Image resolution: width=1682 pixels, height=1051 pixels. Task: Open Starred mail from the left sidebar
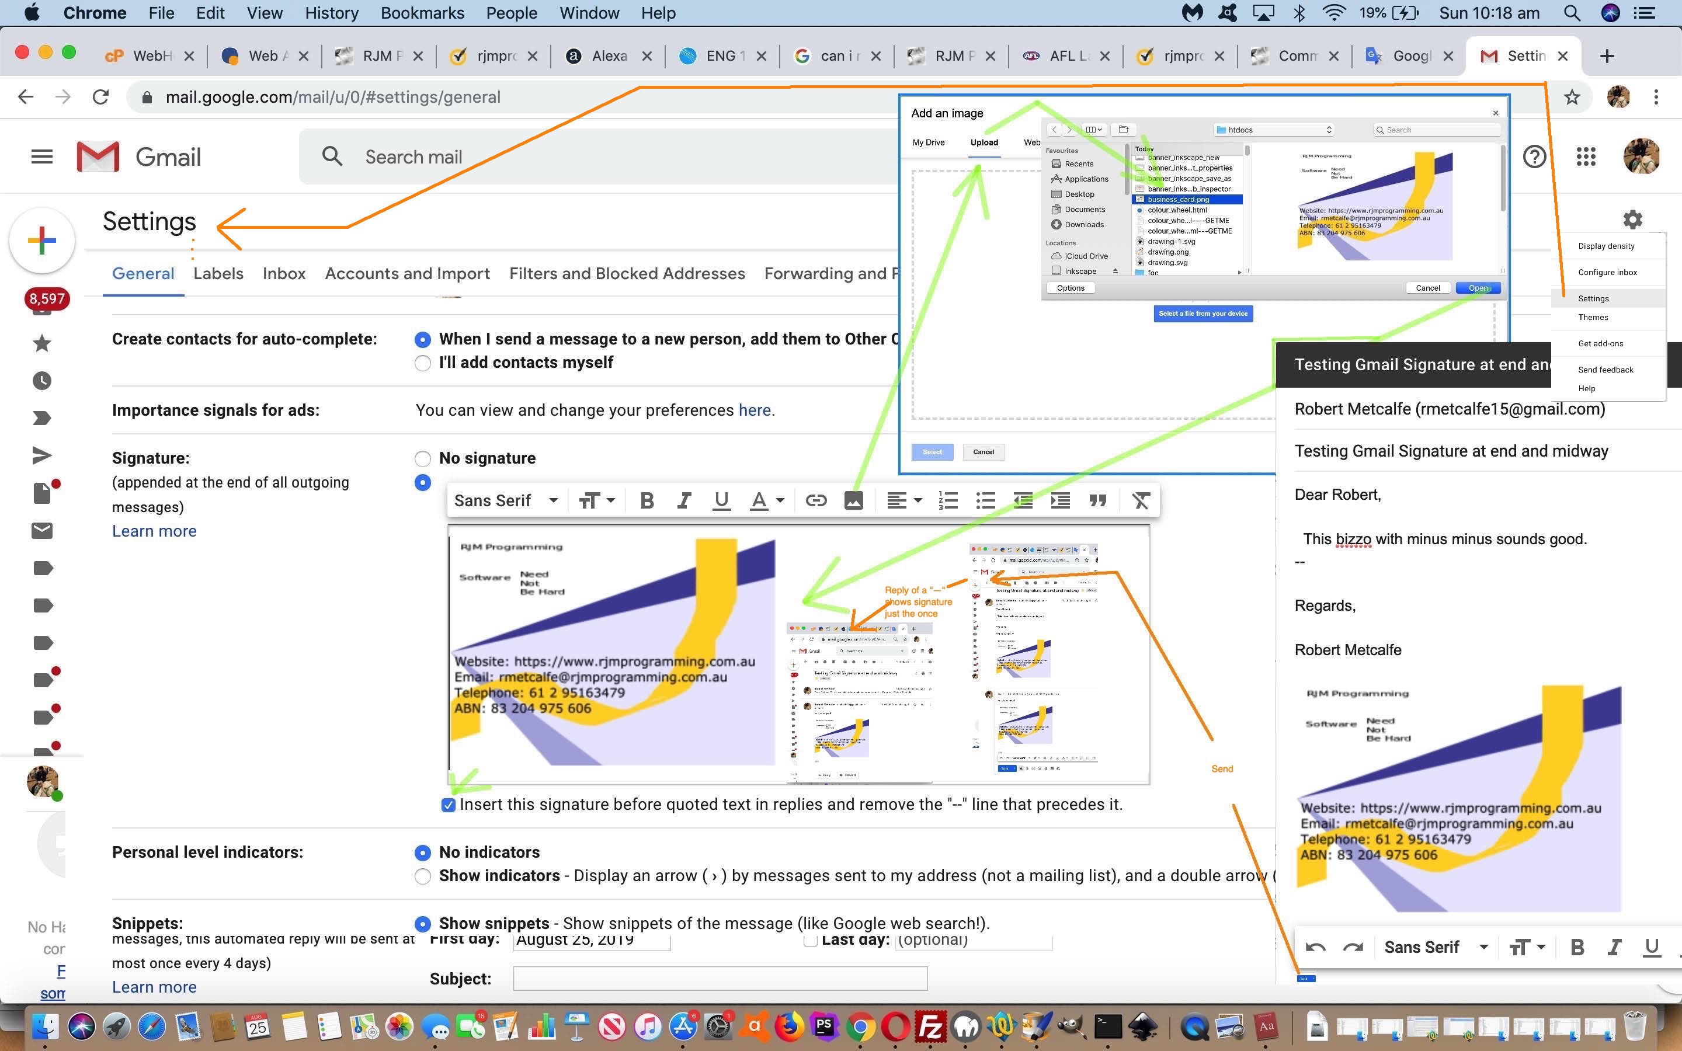coord(41,343)
